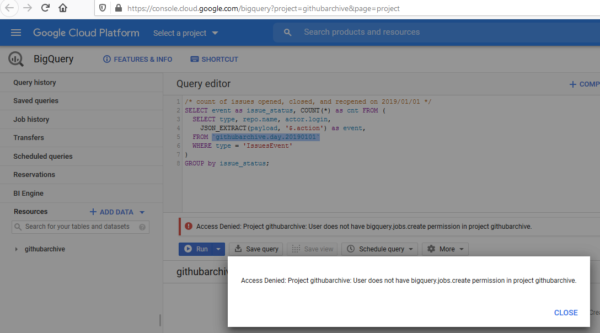Click the help icon in resources search

(x=142, y=227)
